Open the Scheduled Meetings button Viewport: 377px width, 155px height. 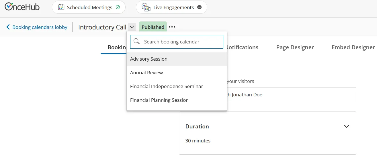pyautogui.click(x=89, y=7)
